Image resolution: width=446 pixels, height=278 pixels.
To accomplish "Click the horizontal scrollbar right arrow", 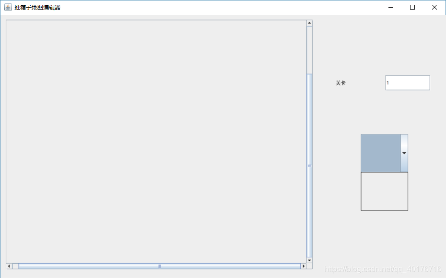I will (x=304, y=266).
